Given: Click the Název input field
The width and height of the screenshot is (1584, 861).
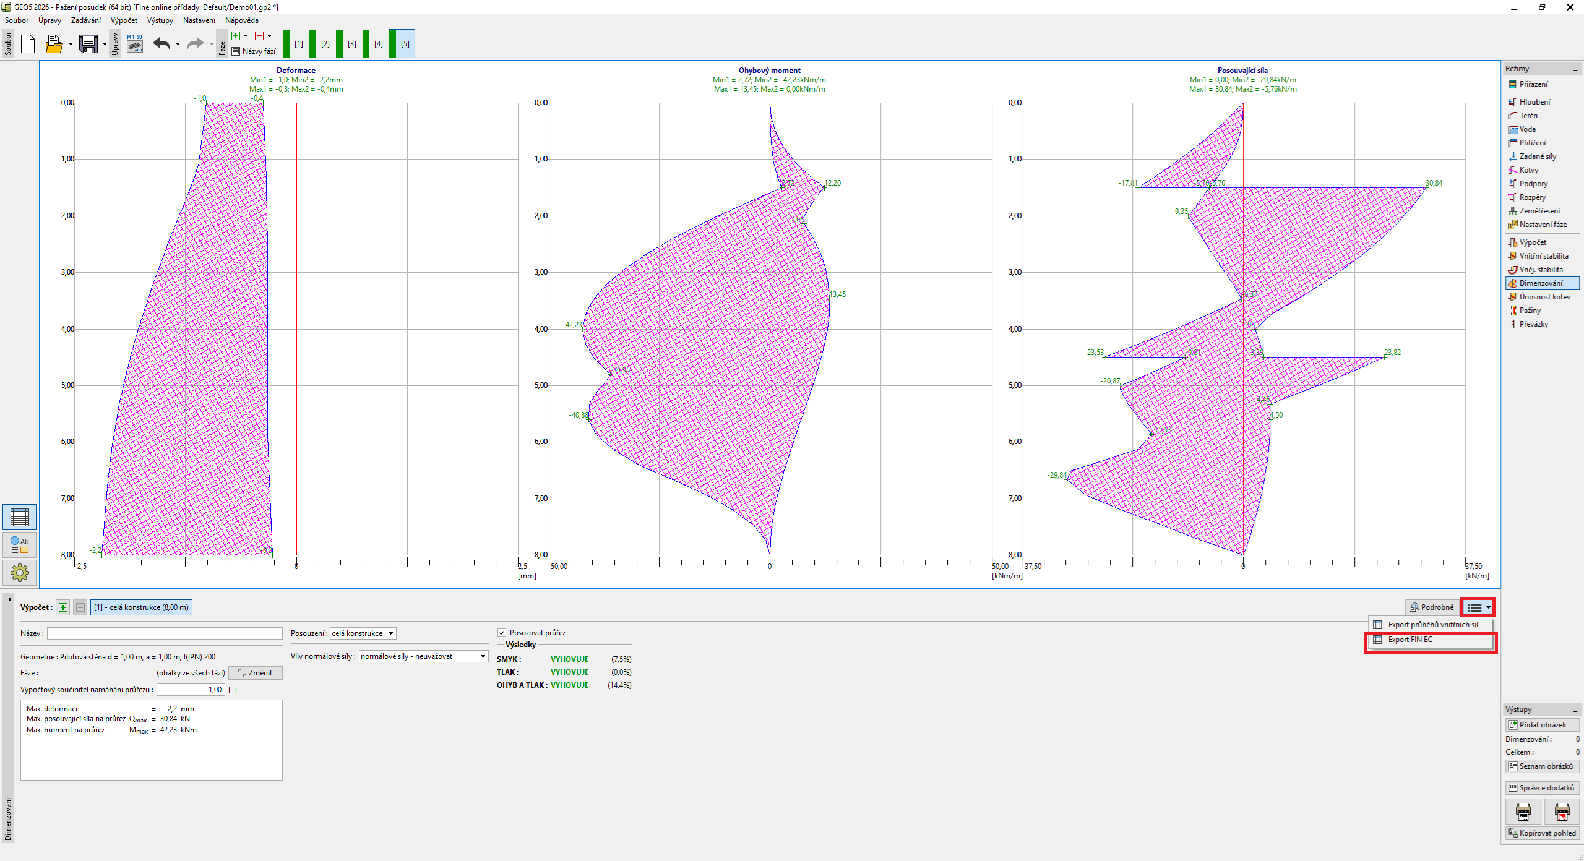Looking at the screenshot, I should click(x=165, y=633).
